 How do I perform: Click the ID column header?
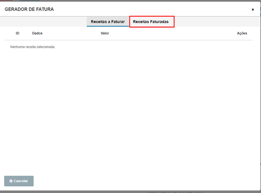pos(17,33)
